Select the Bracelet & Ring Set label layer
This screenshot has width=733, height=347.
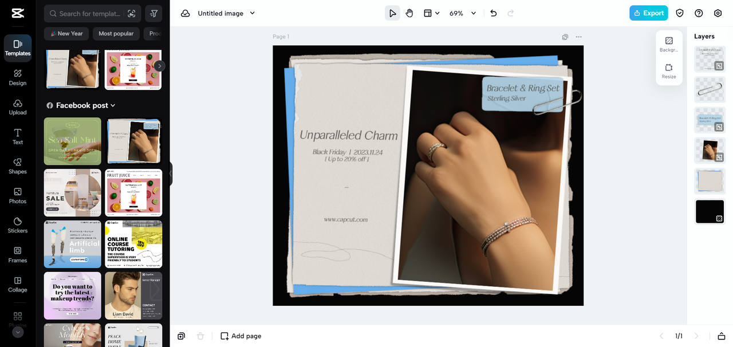[710, 120]
